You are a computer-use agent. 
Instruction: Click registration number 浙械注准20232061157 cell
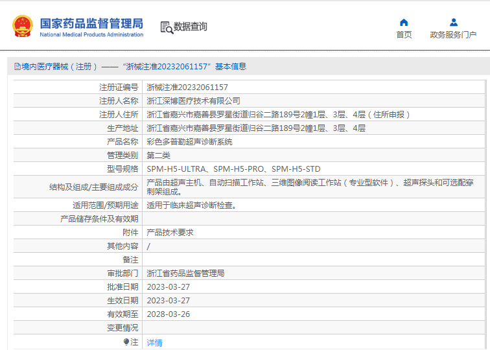point(187,87)
